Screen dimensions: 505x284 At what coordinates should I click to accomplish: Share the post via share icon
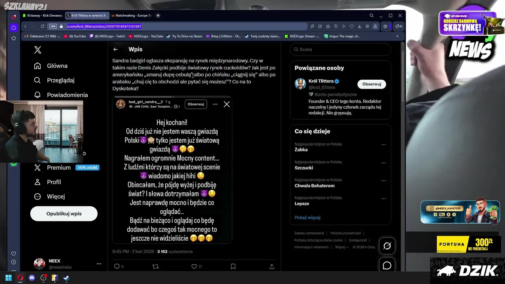(272, 266)
